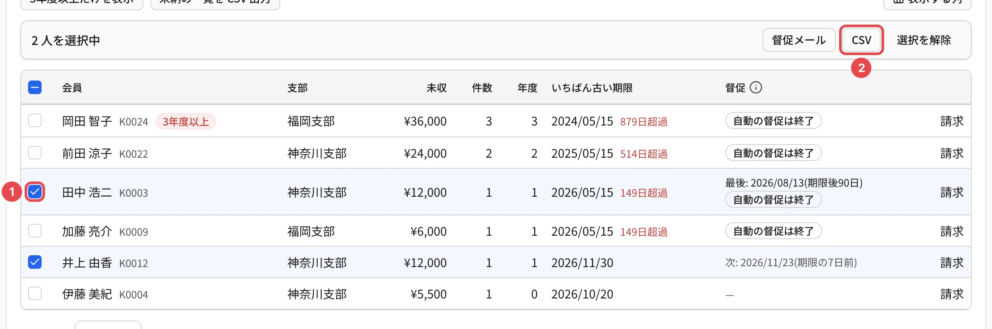Click the member name 前田 涼子

tap(87, 153)
